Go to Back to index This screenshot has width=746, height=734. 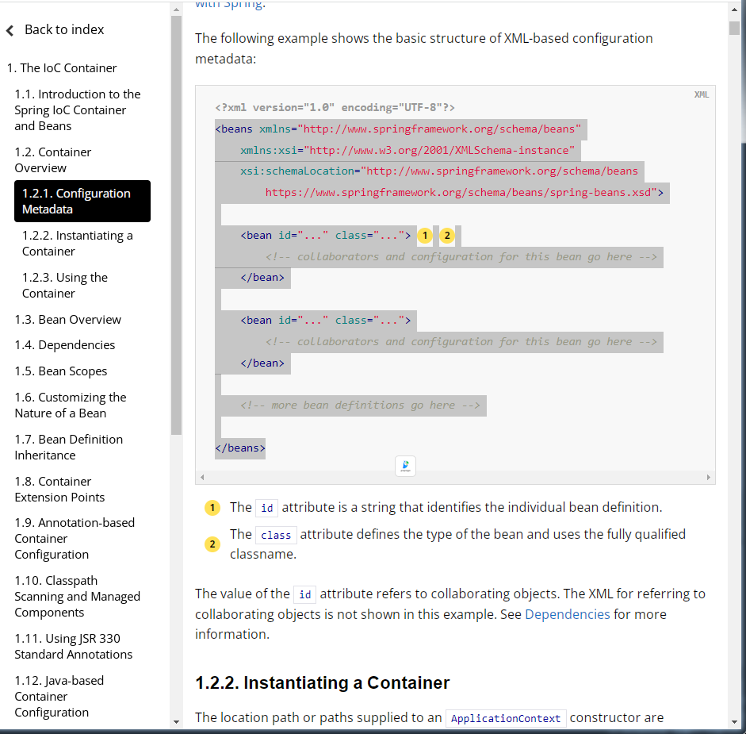tap(64, 29)
